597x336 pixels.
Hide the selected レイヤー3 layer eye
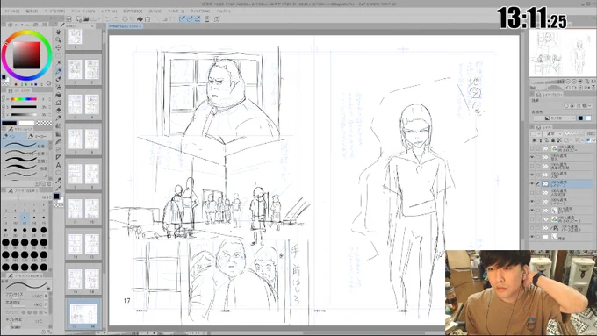tap(532, 184)
